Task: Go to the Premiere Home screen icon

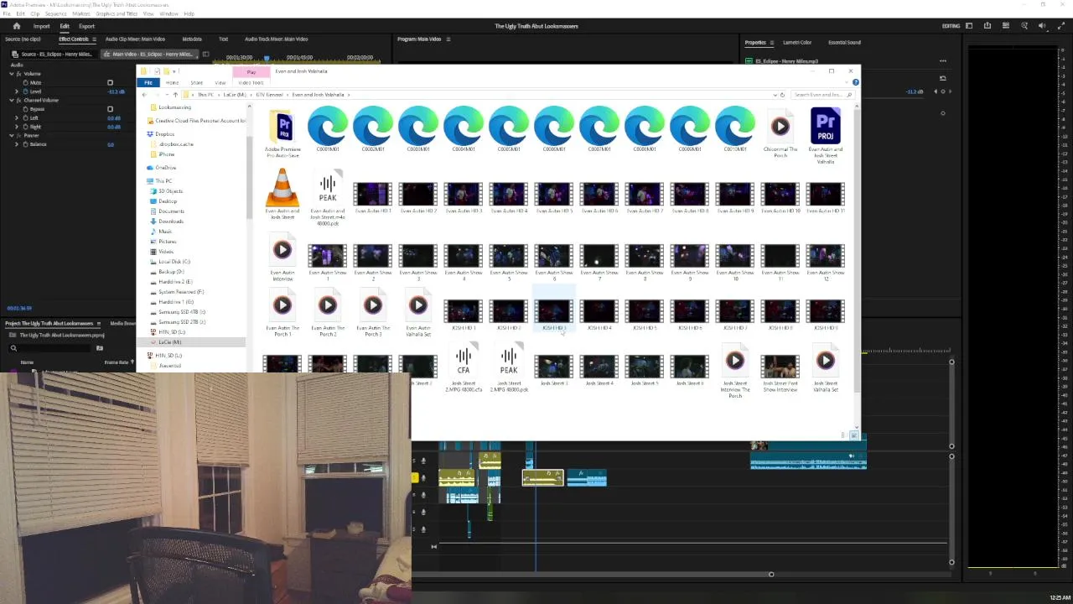Action: tap(16, 26)
